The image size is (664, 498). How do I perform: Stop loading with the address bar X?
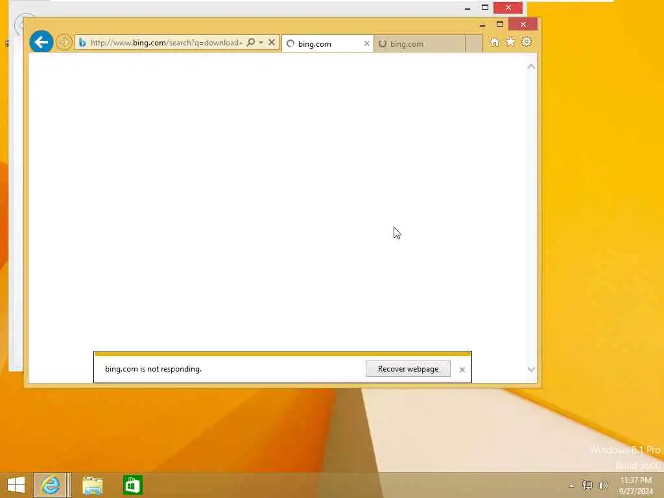click(x=272, y=42)
